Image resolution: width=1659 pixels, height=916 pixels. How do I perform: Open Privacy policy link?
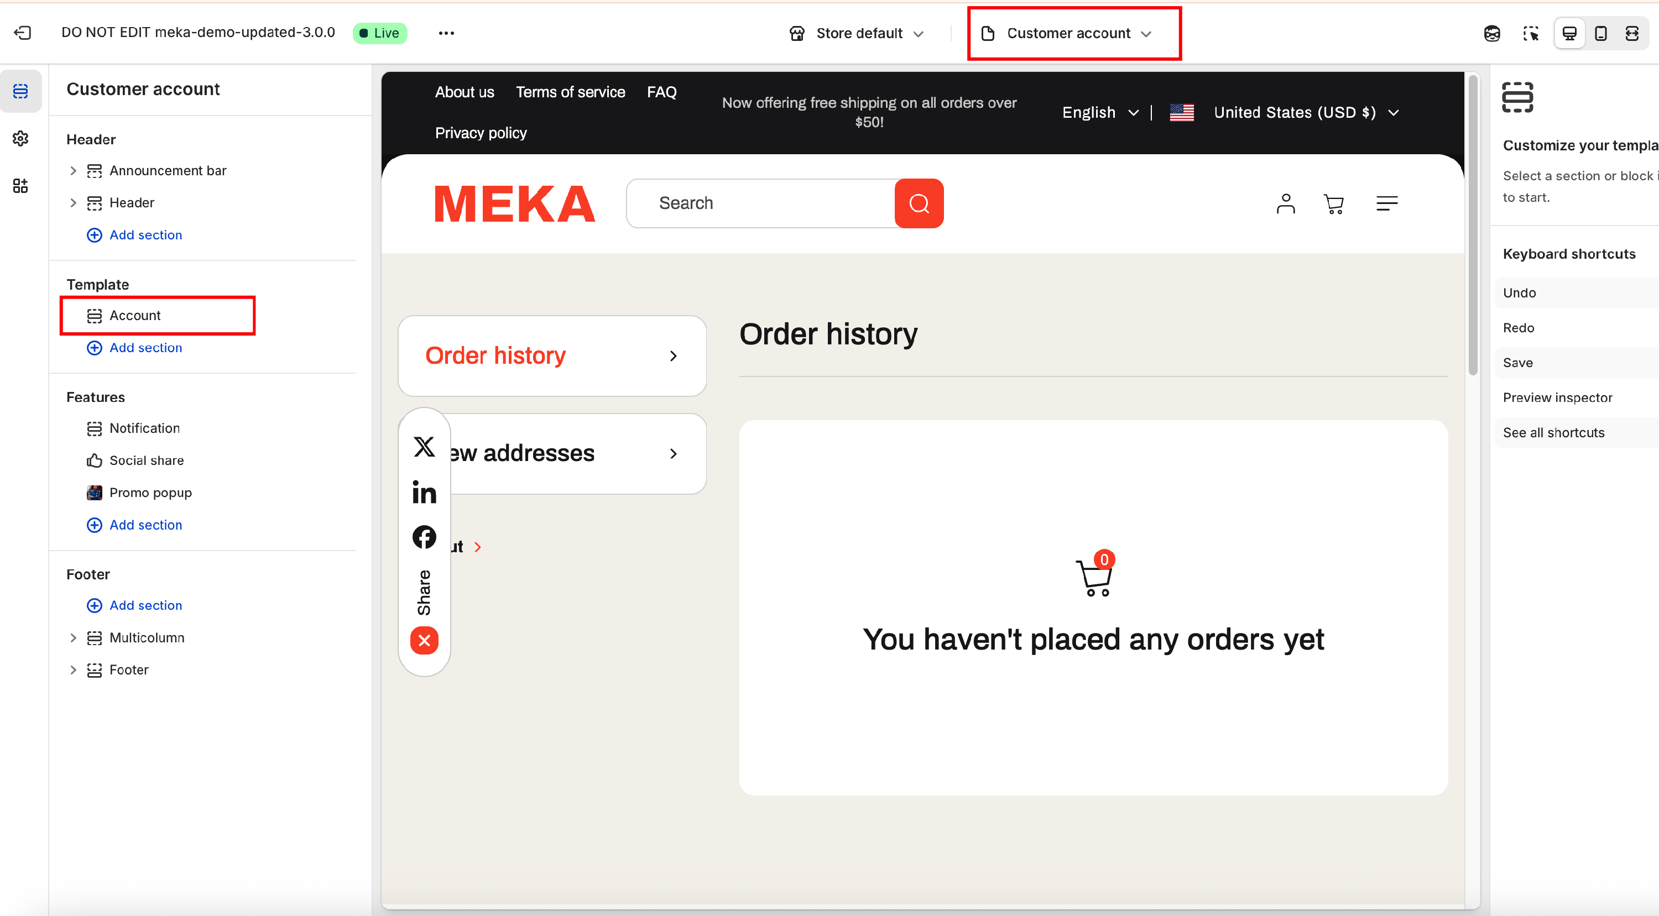pyautogui.click(x=481, y=133)
